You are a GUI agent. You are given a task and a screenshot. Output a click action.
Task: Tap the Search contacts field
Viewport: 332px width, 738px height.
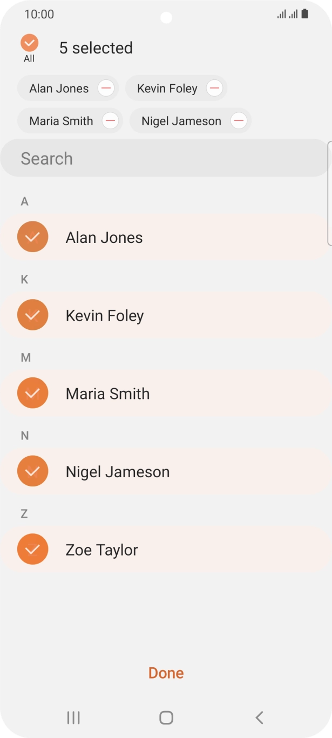(x=162, y=158)
